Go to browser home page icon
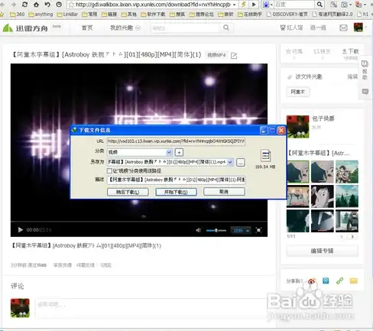The width and height of the screenshot is (373, 331). tap(36, 5)
